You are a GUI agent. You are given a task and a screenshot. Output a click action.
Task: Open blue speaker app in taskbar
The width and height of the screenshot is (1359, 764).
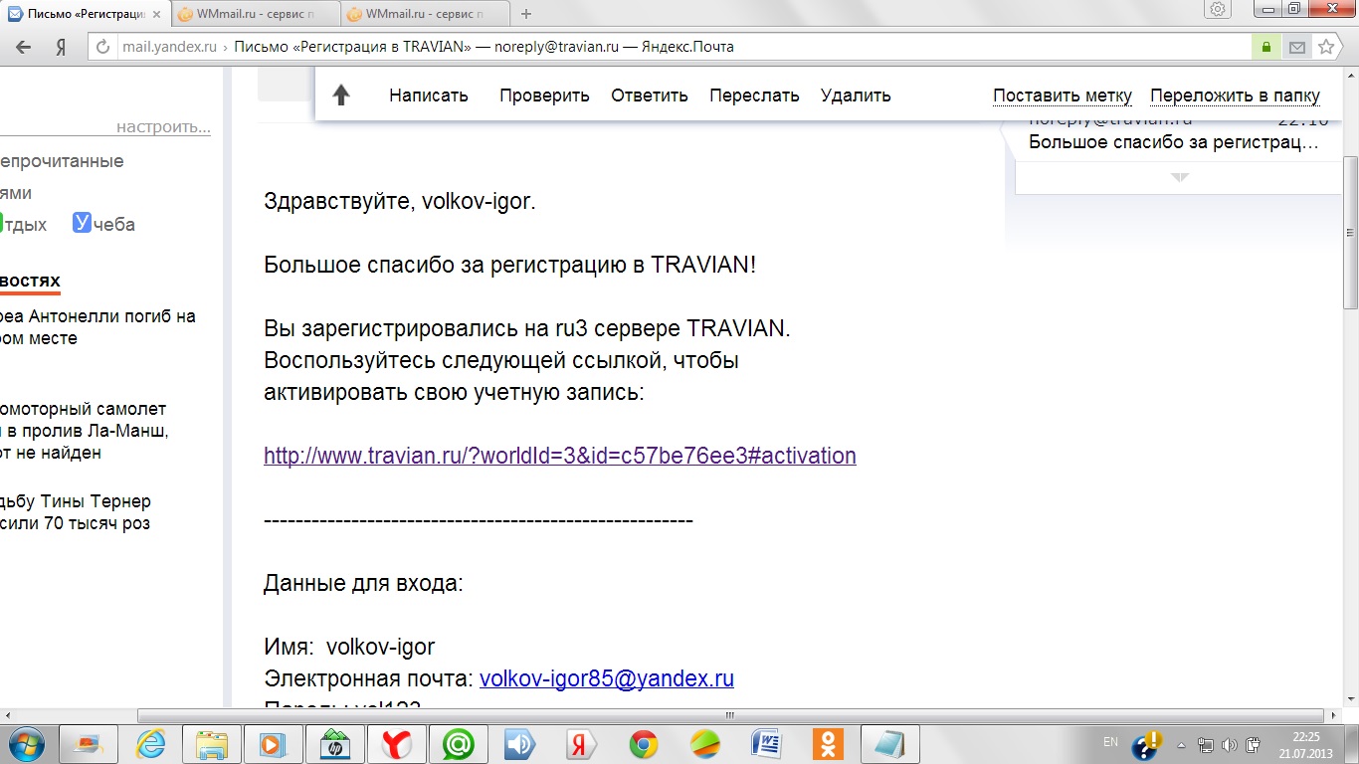tap(519, 744)
